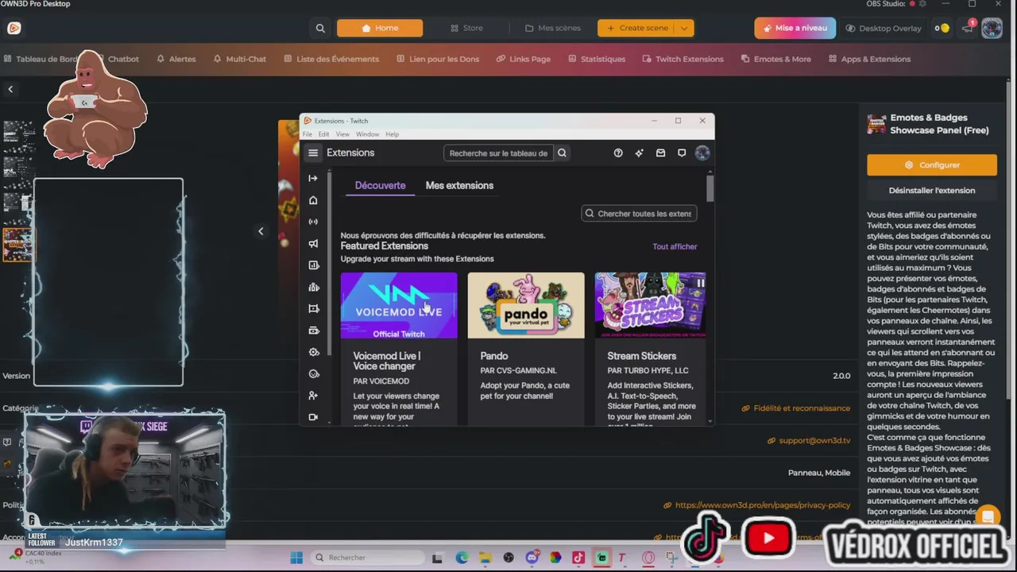
Task: Click the Mise à niveau upgrade button
Action: (795, 29)
